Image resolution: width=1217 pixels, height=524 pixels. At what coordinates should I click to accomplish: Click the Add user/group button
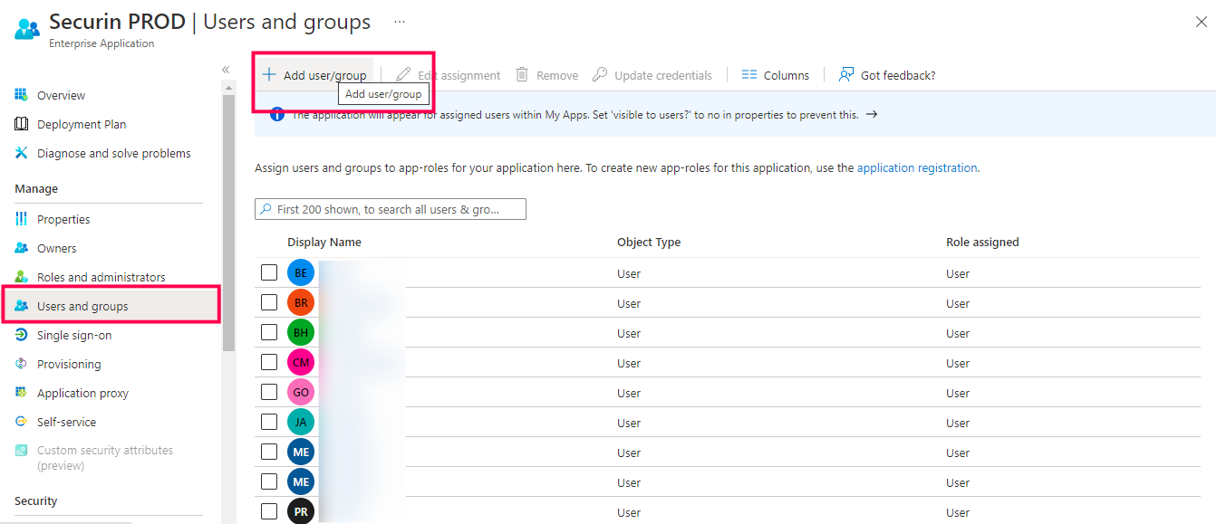click(314, 75)
